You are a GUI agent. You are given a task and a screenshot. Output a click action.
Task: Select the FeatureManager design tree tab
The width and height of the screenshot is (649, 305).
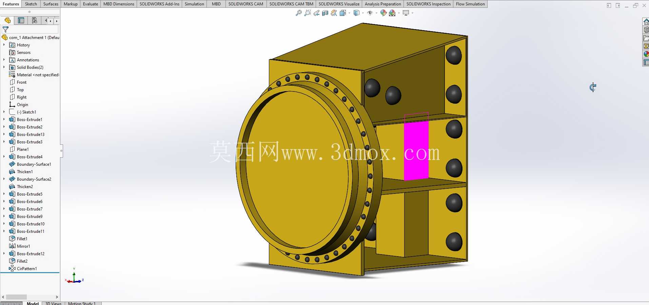7,21
